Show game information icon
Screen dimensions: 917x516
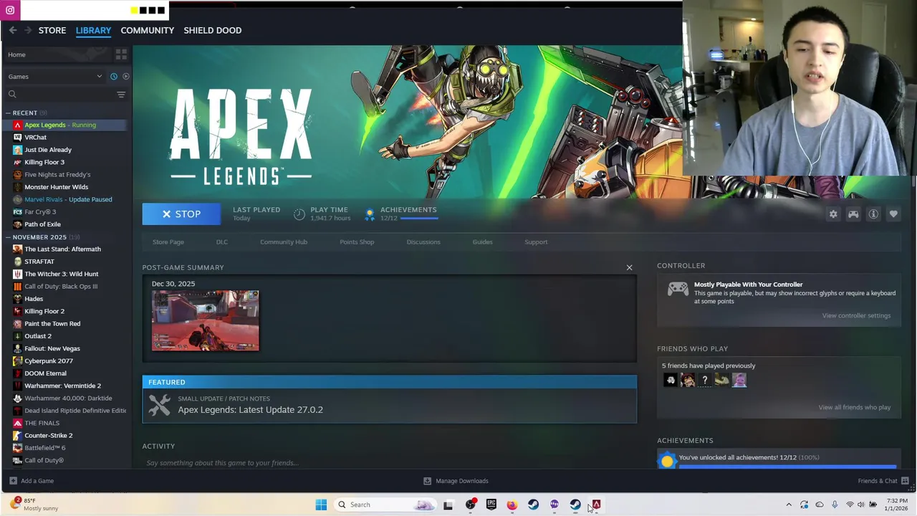pos(873,214)
